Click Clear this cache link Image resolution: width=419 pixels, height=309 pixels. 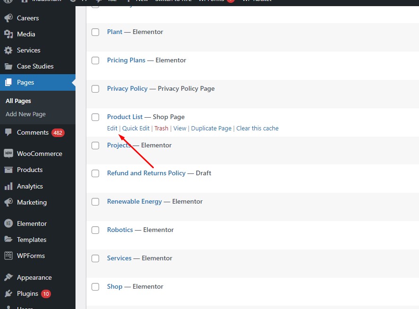tap(257, 129)
